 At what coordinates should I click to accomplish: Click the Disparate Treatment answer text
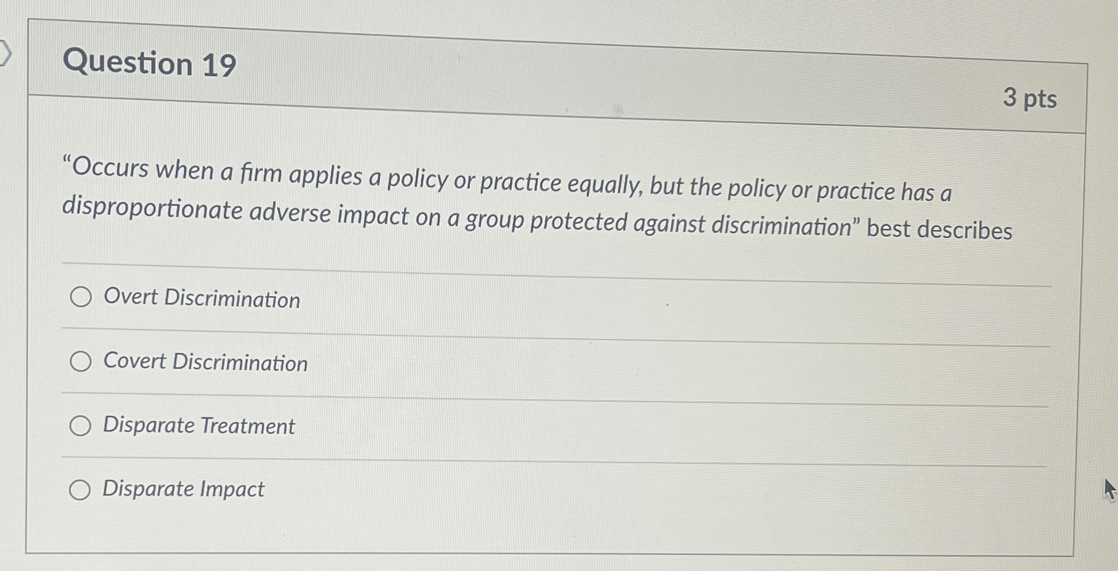click(199, 427)
